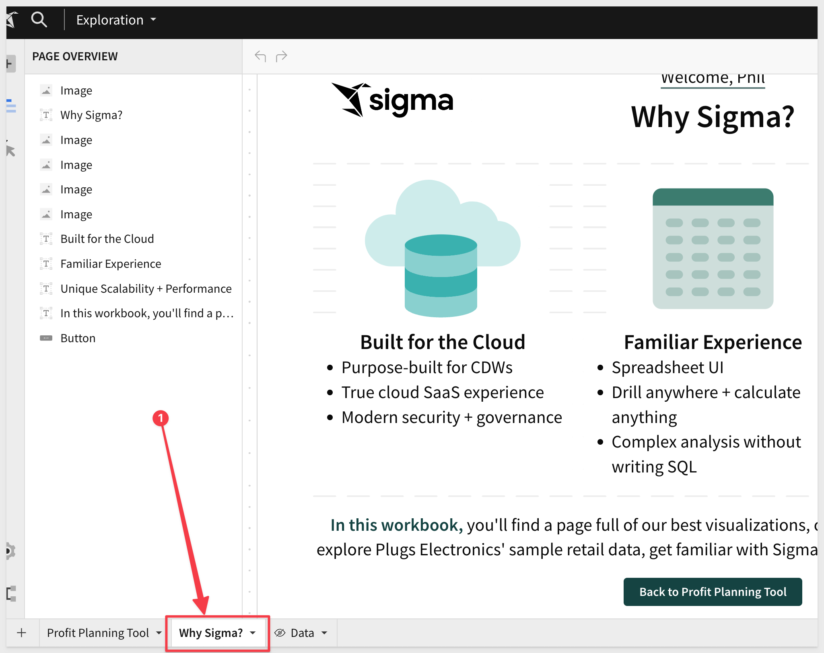Click the cloud database illustration
The width and height of the screenshot is (824, 653).
pyautogui.click(x=443, y=248)
